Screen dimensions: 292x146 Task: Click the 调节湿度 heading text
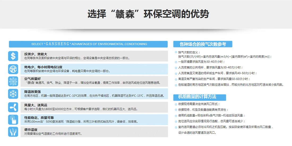pyautogui.click(x=31, y=130)
